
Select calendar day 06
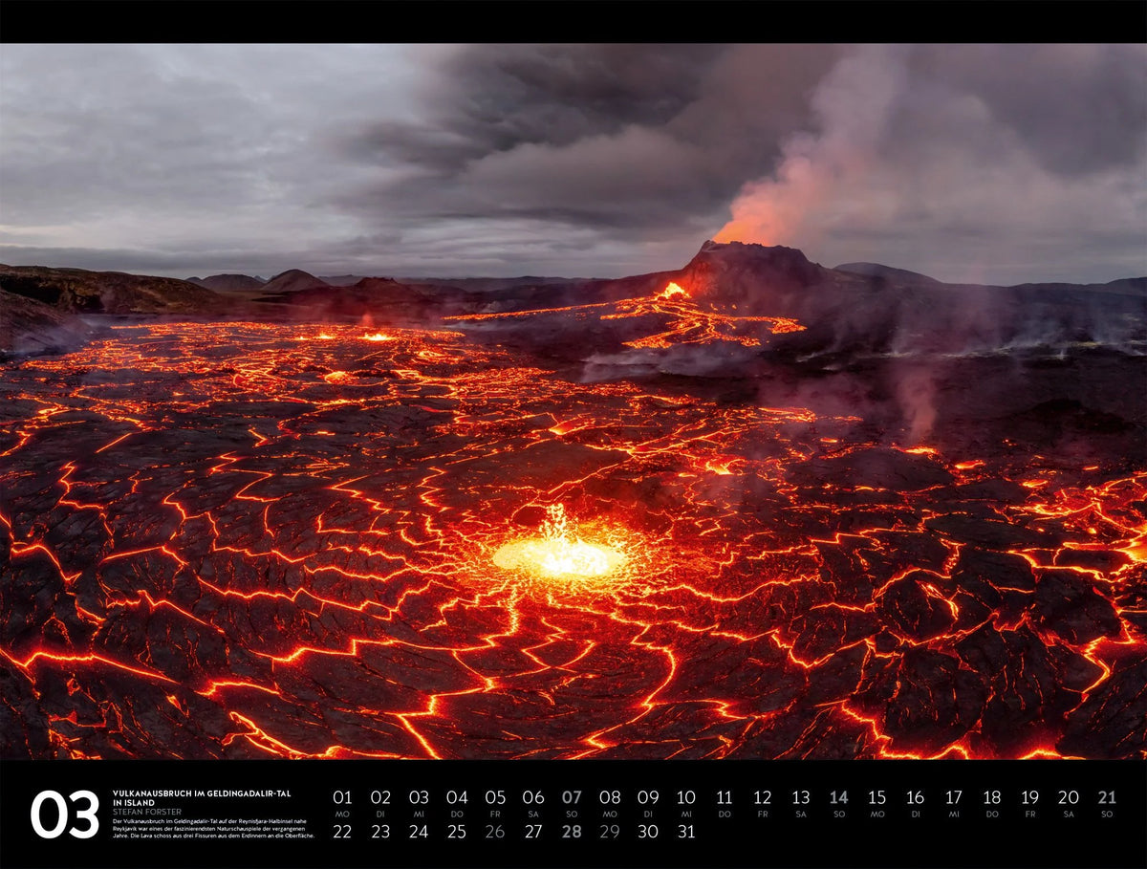(x=533, y=797)
